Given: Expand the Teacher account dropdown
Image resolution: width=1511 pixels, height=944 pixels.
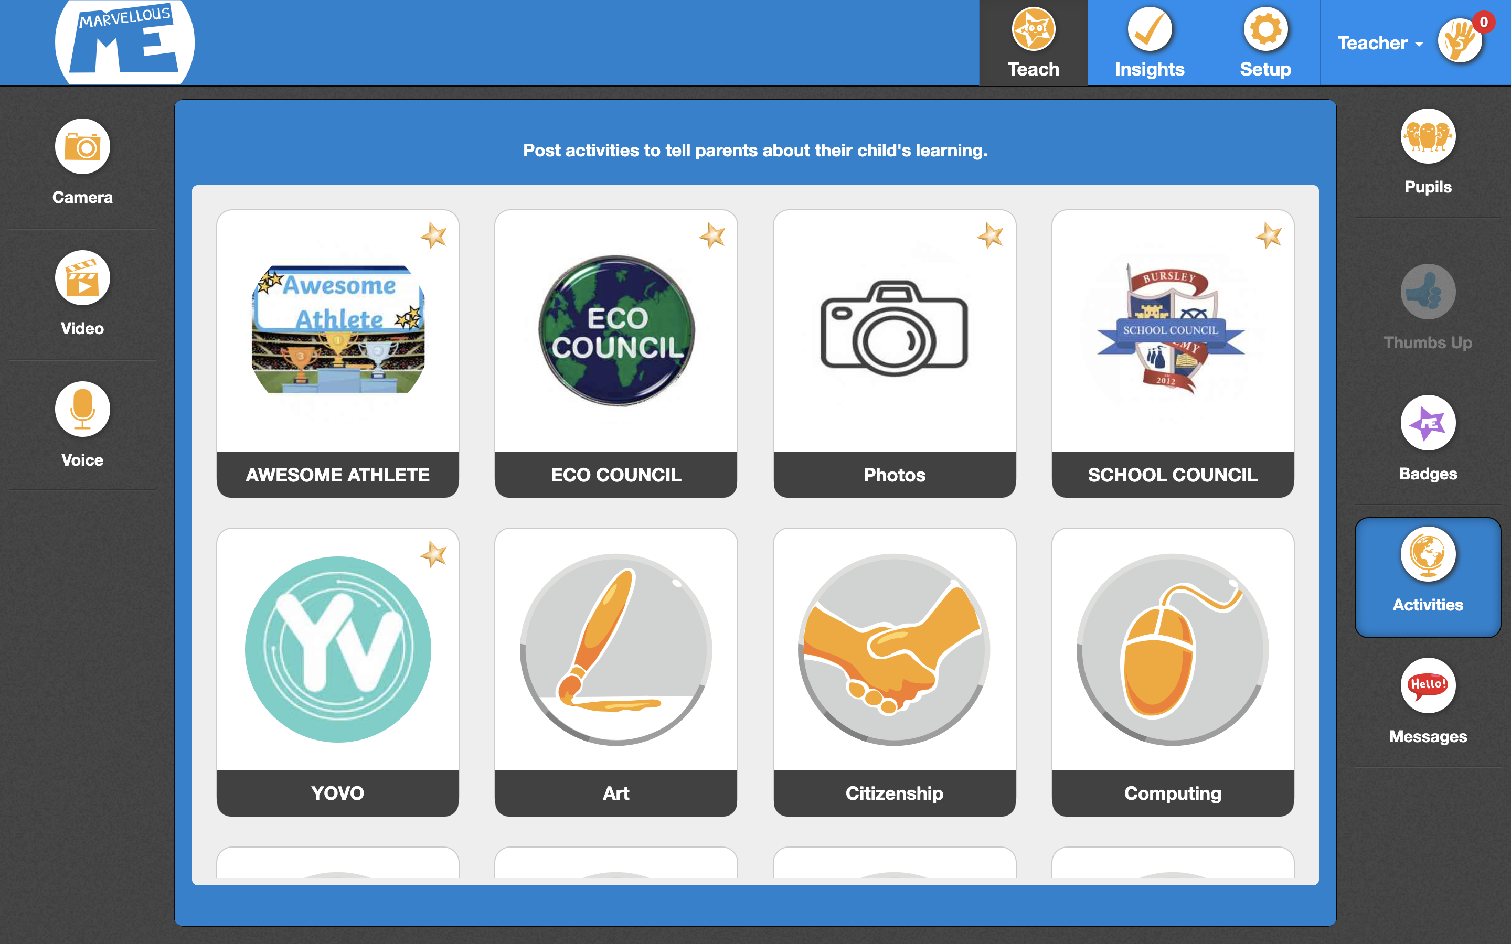Looking at the screenshot, I should pos(1380,43).
